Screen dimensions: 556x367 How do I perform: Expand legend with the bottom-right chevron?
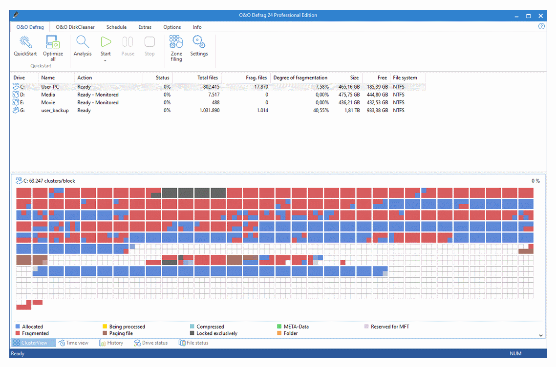pyautogui.click(x=541, y=335)
